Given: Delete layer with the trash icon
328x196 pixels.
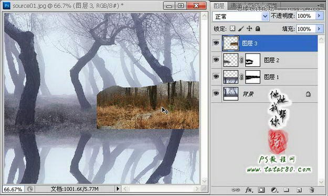Looking at the screenshot, I should (x=312, y=190).
